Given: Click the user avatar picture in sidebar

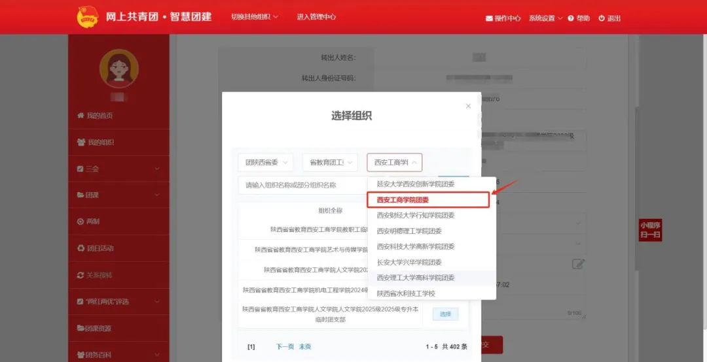Looking at the screenshot, I should click(x=119, y=69).
